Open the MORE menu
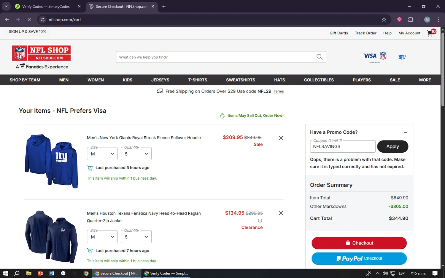Image resolution: width=445 pixels, height=278 pixels. [425, 80]
